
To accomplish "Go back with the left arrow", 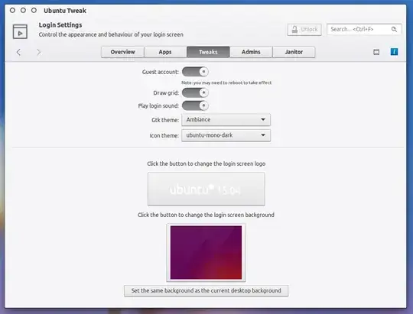I will [x=18, y=52].
